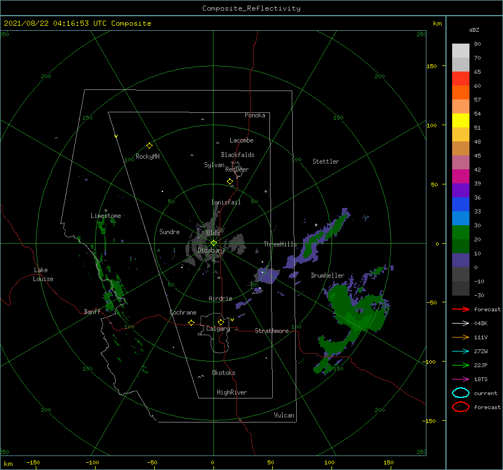Select the magenta 18TS arrow legend icon

(x=461, y=379)
